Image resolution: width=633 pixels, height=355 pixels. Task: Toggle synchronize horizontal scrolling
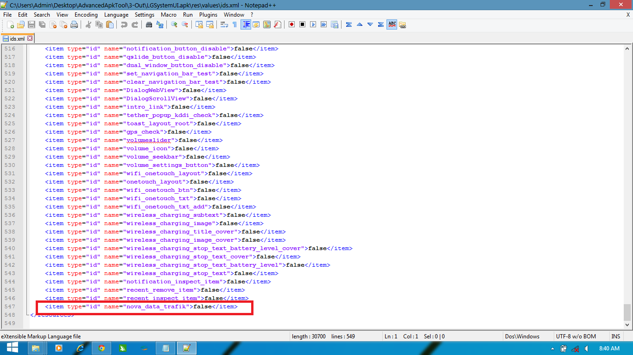[x=209, y=24]
